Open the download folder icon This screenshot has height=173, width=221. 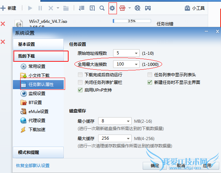coord(66,8)
